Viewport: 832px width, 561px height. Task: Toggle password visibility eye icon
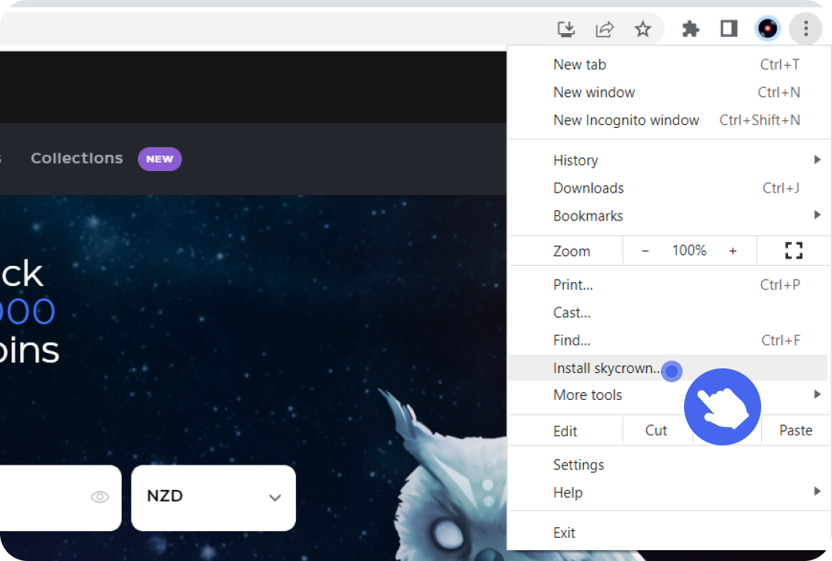[x=99, y=497]
